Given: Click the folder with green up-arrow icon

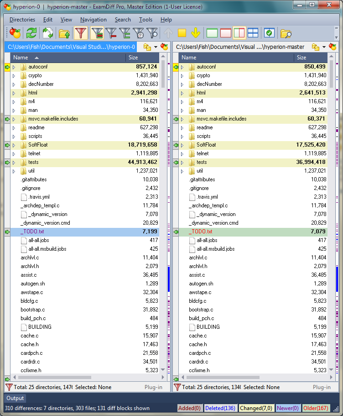Looking at the screenshot, I should (64, 33).
